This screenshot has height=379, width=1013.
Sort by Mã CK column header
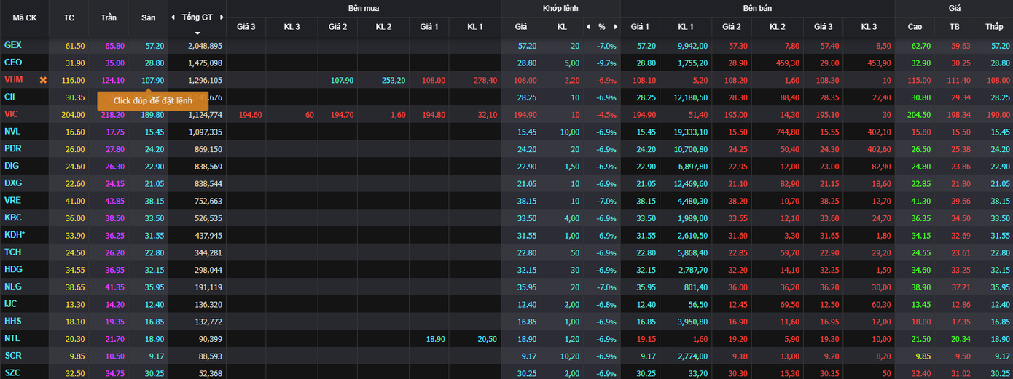coord(25,17)
